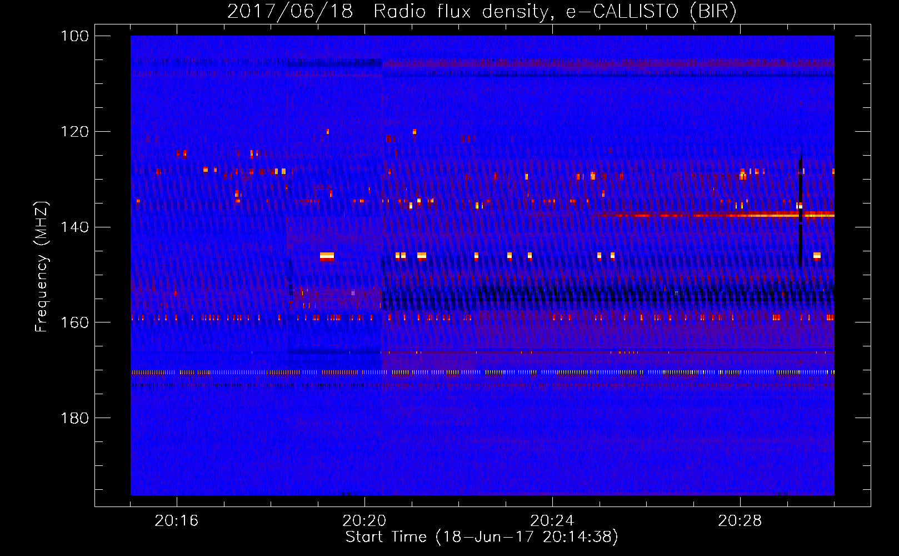Click the 180 frequency tick label
899x556 pixels.
click(75, 418)
